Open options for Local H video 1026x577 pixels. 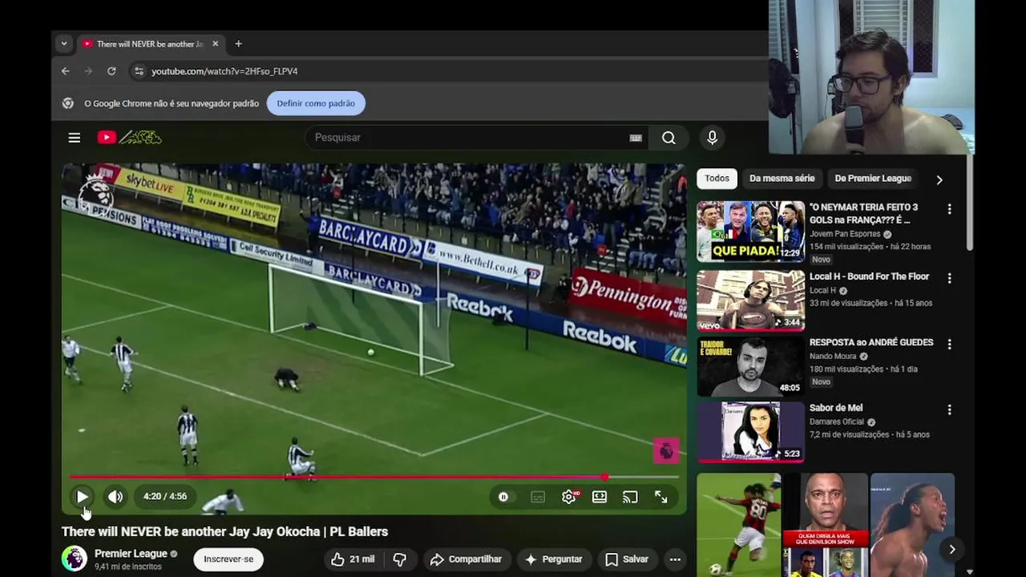(949, 278)
